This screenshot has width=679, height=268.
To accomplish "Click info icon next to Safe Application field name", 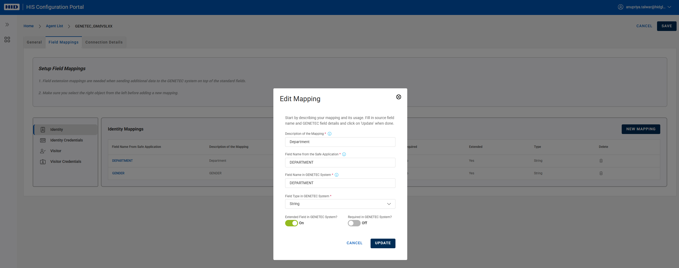I will [x=344, y=154].
